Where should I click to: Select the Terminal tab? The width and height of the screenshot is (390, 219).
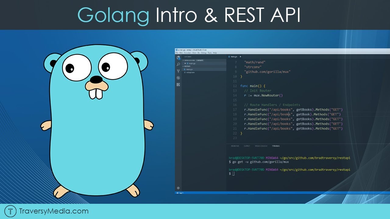276,146
